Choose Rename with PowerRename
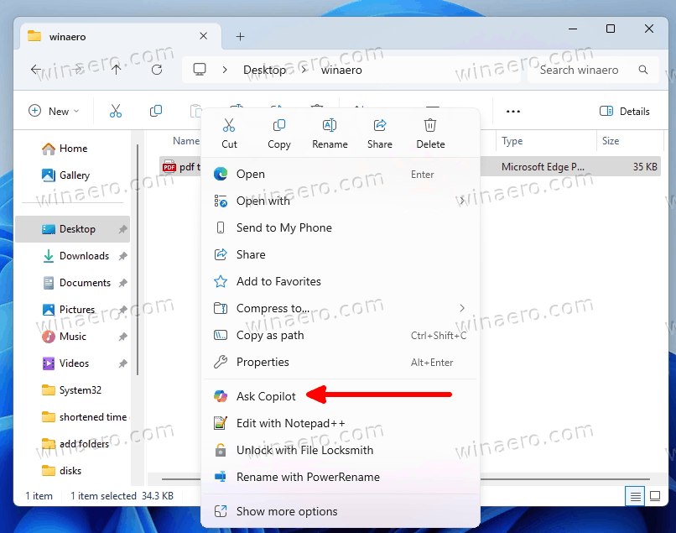The height and width of the screenshot is (533, 676). point(341,477)
